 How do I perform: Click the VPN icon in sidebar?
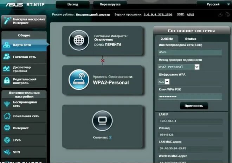pos(7,152)
